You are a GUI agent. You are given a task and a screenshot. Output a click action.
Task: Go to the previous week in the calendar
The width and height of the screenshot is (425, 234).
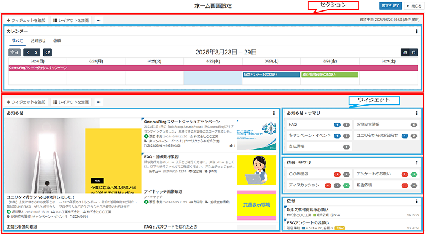coord(28,53)
